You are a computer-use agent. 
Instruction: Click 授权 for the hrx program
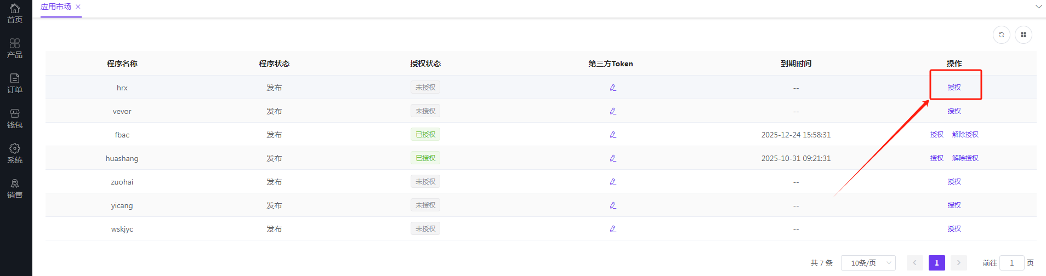pyautogui.click(x=954, y=88)
